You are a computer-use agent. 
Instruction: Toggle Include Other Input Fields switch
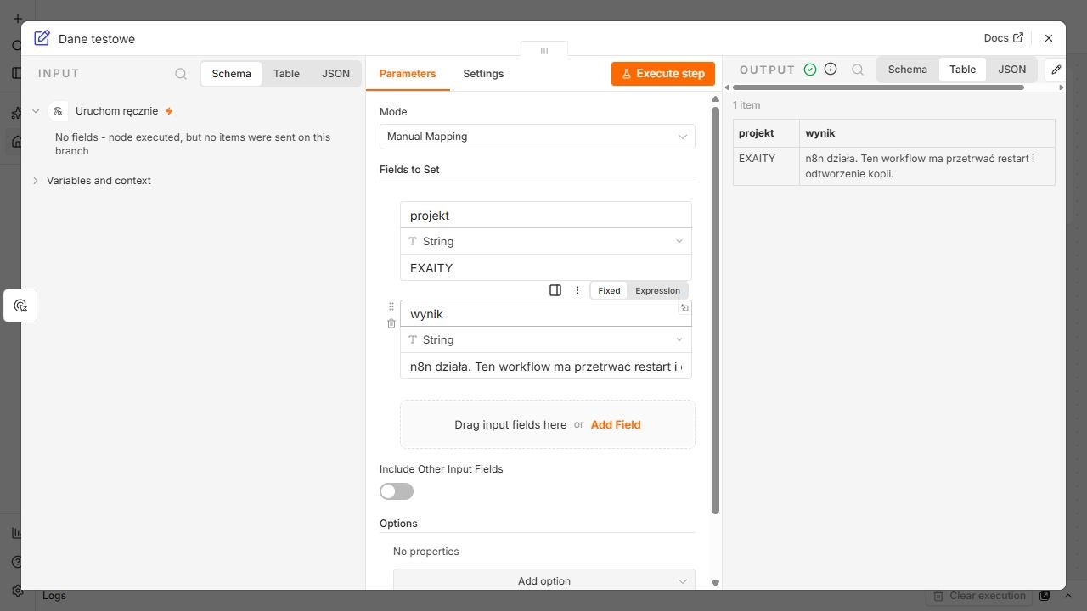pos(397,491)
